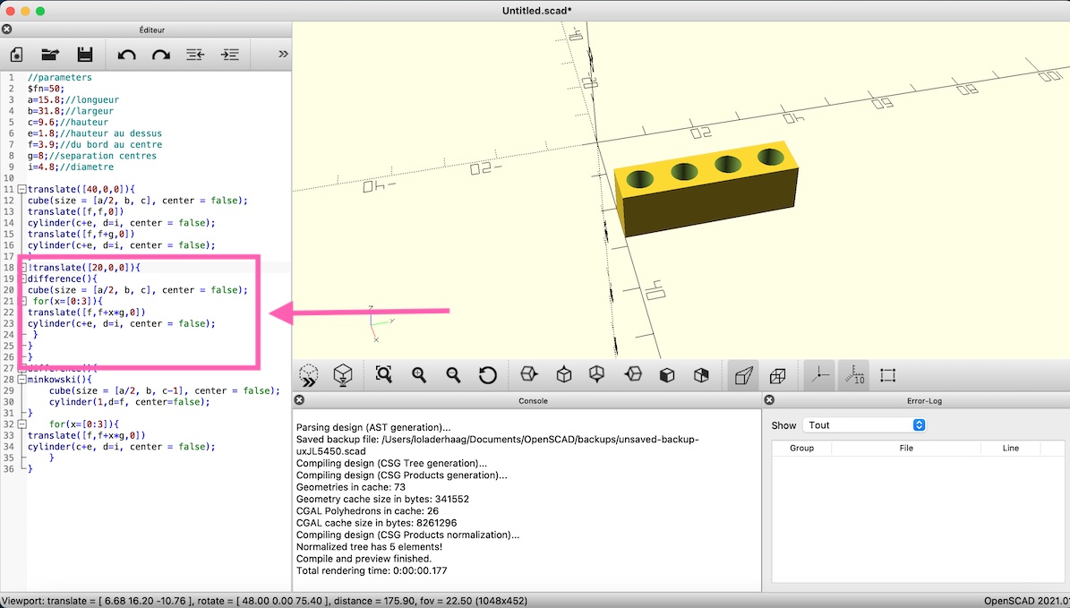The height and width of the screenshot is (608, 1070).
Task: Sort error log by File column
Action: click(x=906, y=448)
